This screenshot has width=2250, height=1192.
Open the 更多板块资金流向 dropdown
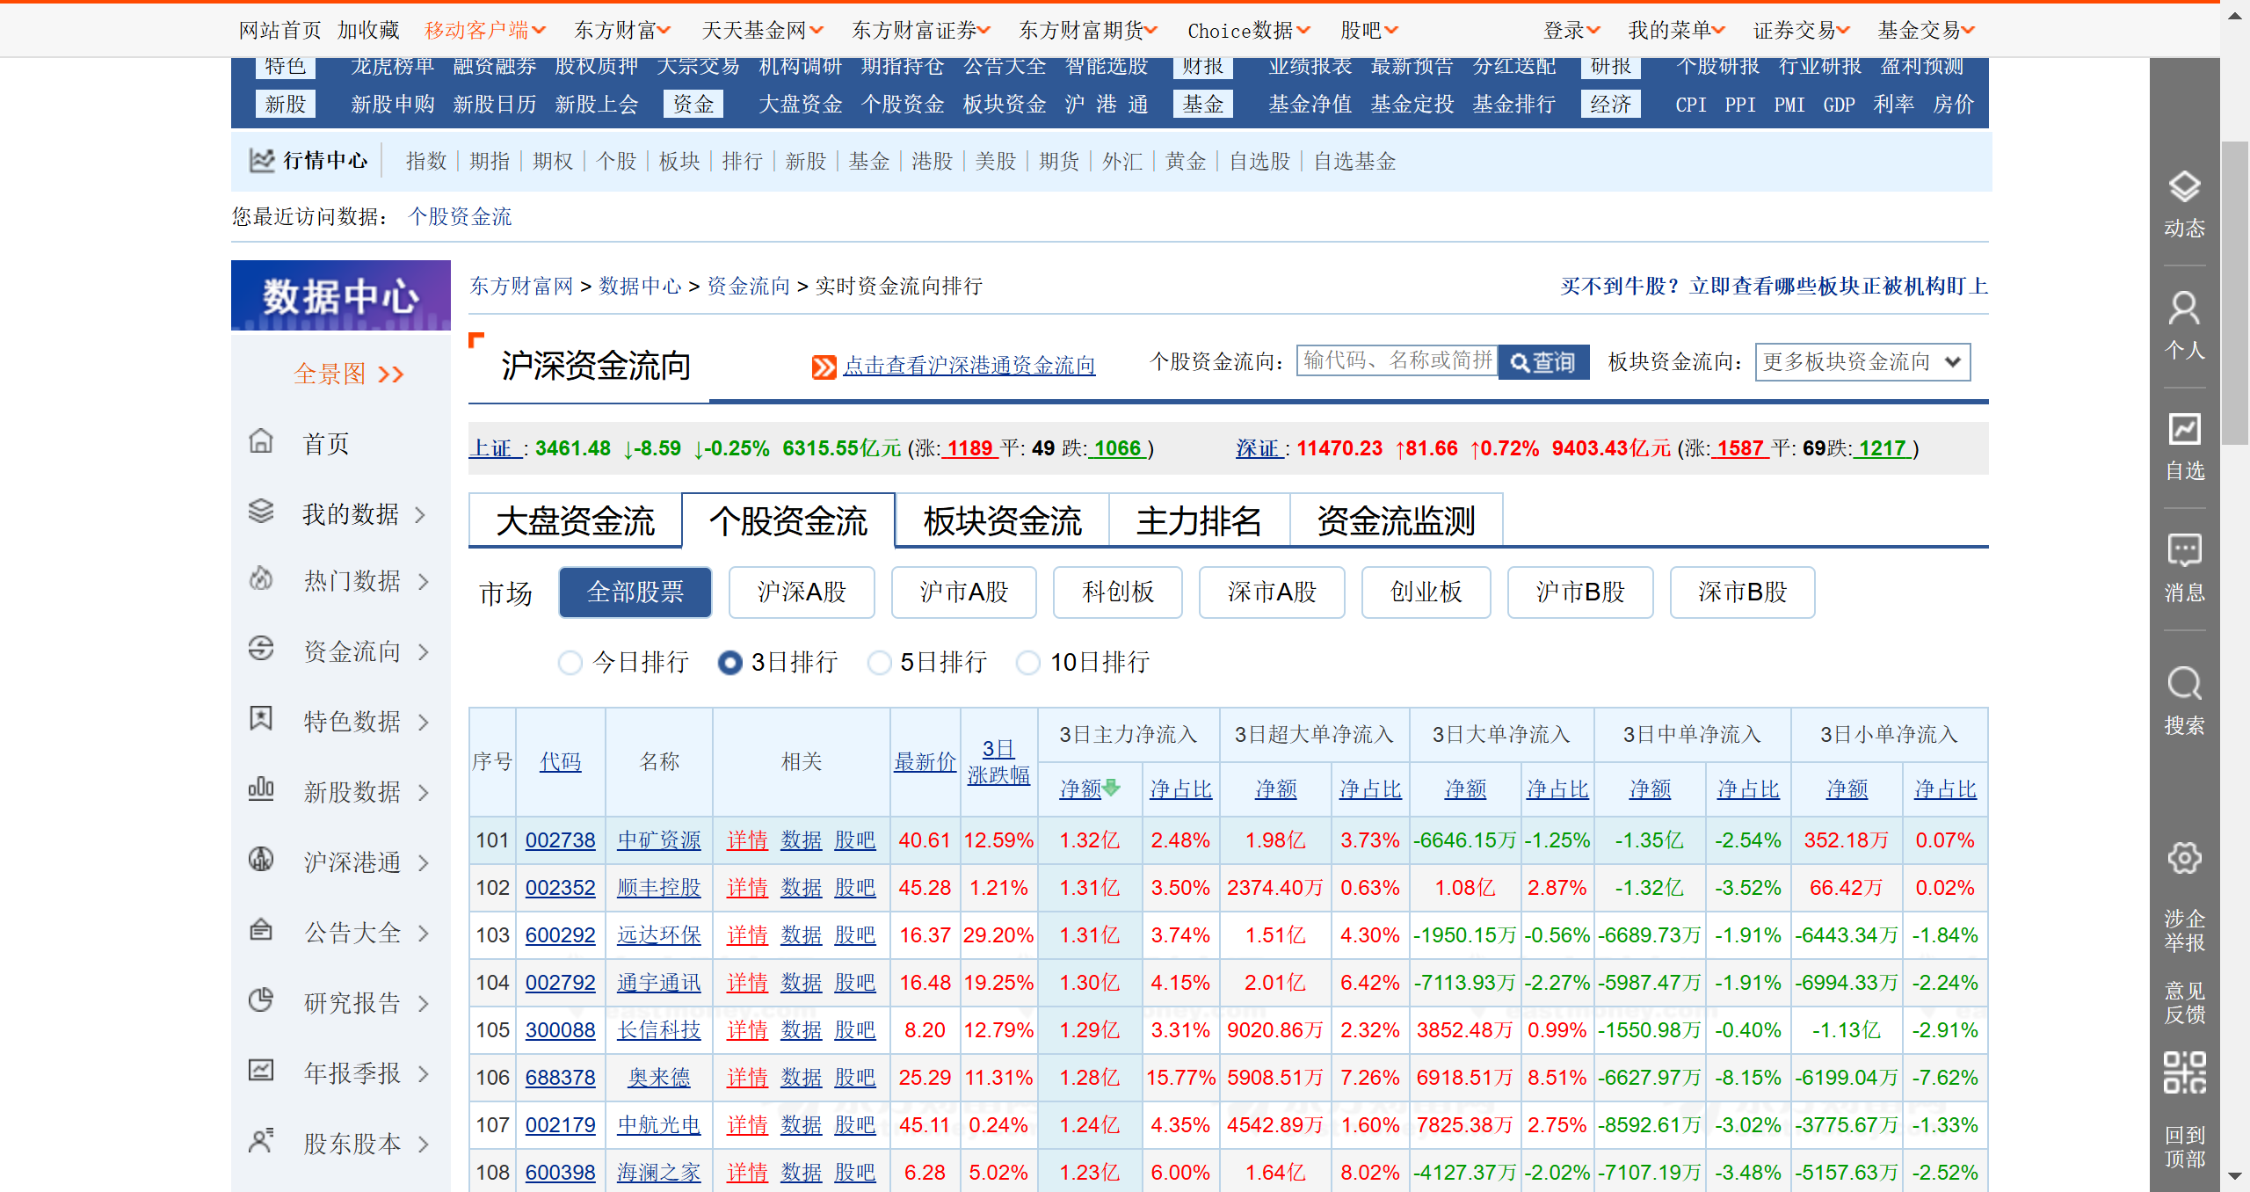coord(1862,362)
